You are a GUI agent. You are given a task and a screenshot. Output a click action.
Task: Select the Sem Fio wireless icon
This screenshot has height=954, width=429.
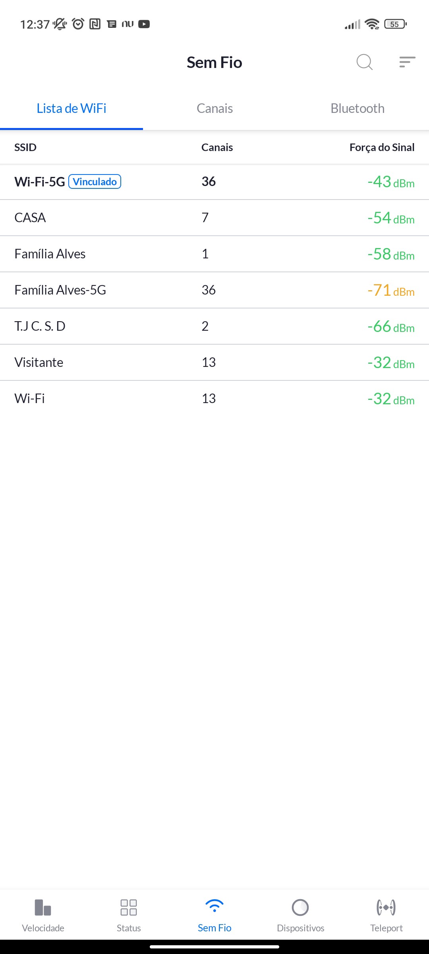pyautogui.click(x=214, y=907)
